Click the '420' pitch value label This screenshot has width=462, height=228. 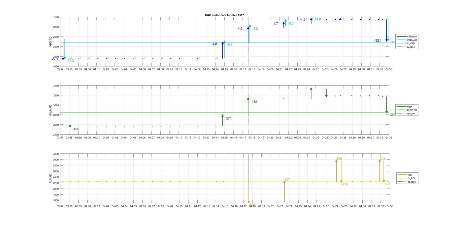(254, 102)
